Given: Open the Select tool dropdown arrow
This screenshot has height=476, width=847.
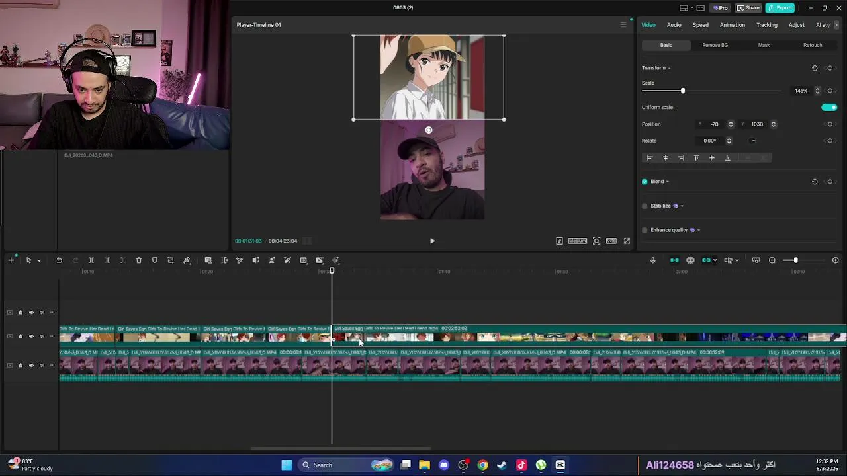Looking at the screenshot, I should point(39,260).
